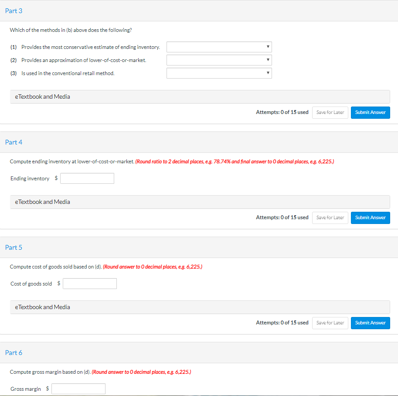Viewport: 398px width, 396px height.
Task: Open the dropdown for most conservative estimate question
Action: [219, 47]
